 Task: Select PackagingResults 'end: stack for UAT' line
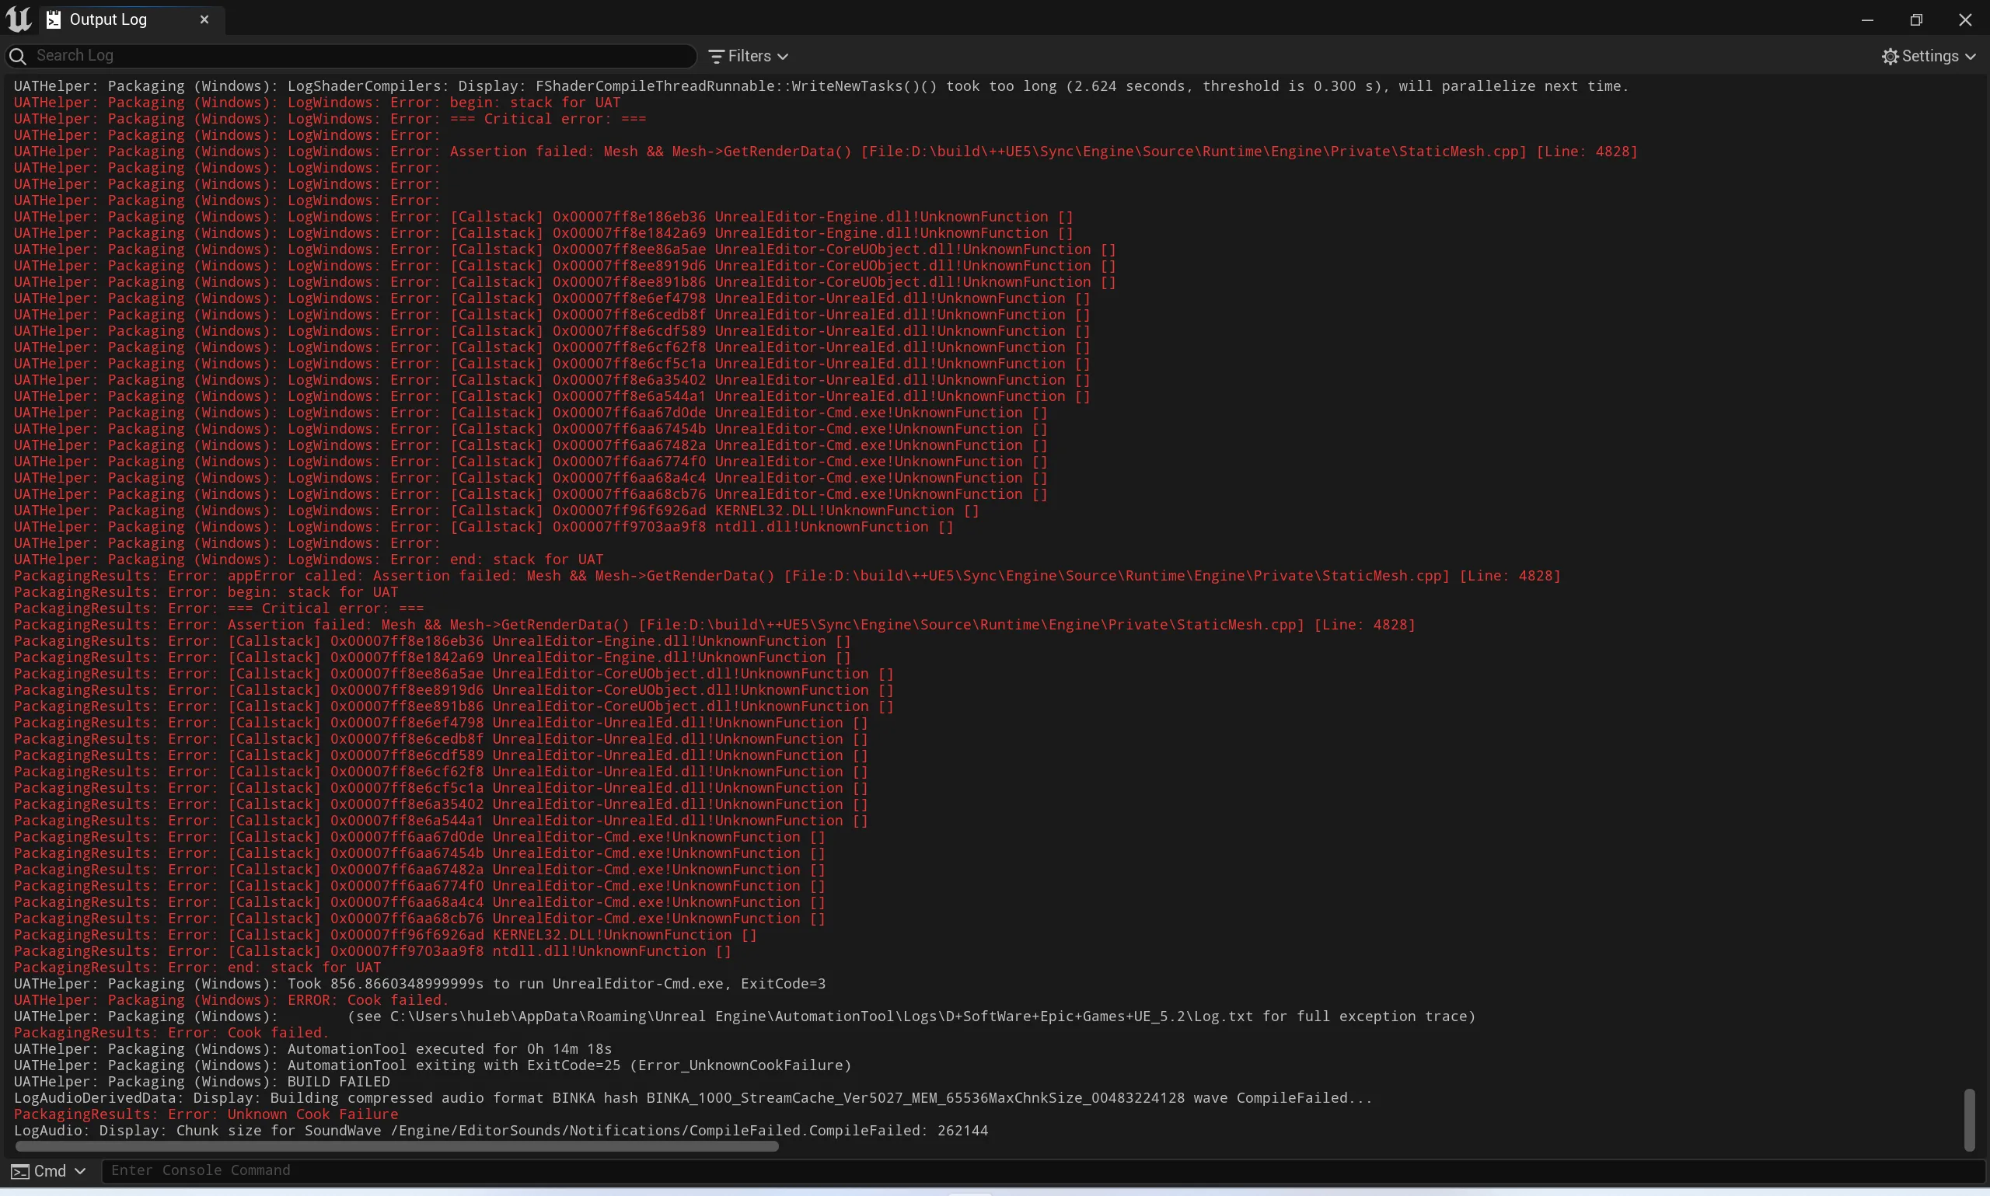click(x=197, y=967)
